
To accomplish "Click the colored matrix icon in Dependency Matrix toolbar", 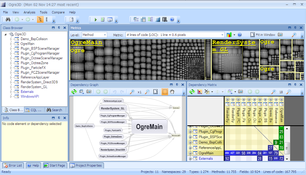I will click(200, 92).
